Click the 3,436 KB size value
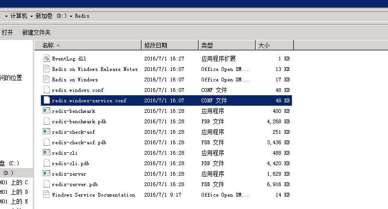 tap(278, 142)
